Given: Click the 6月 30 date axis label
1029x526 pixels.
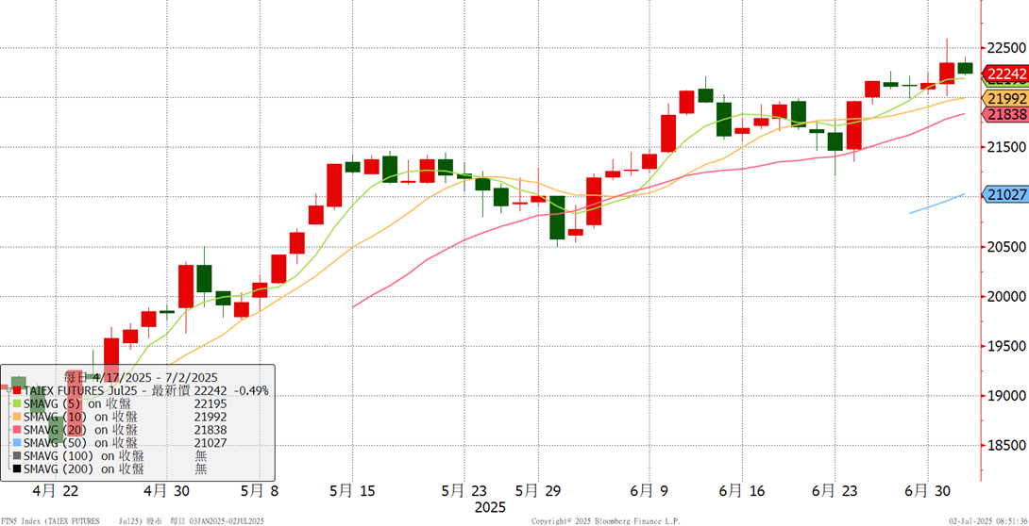Looking at the screenshot, I should point(927,491).
